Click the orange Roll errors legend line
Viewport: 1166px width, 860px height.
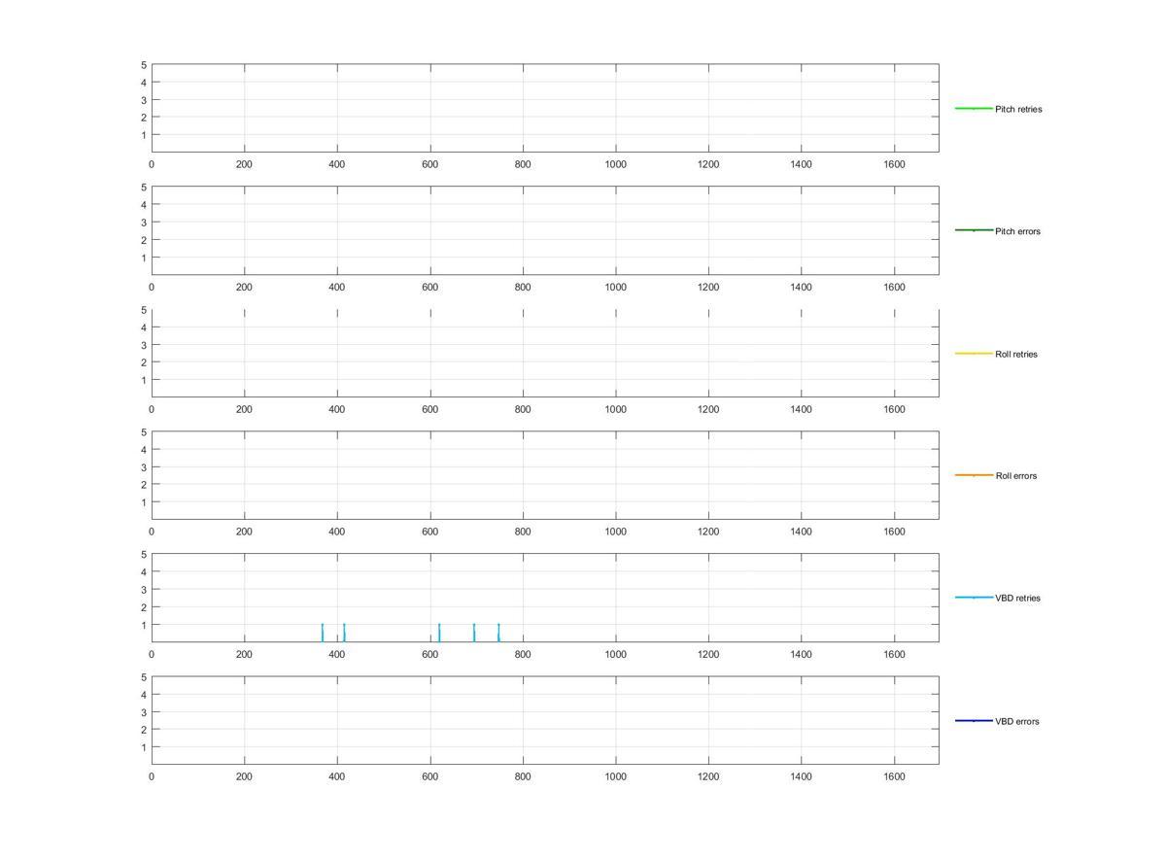974,475
